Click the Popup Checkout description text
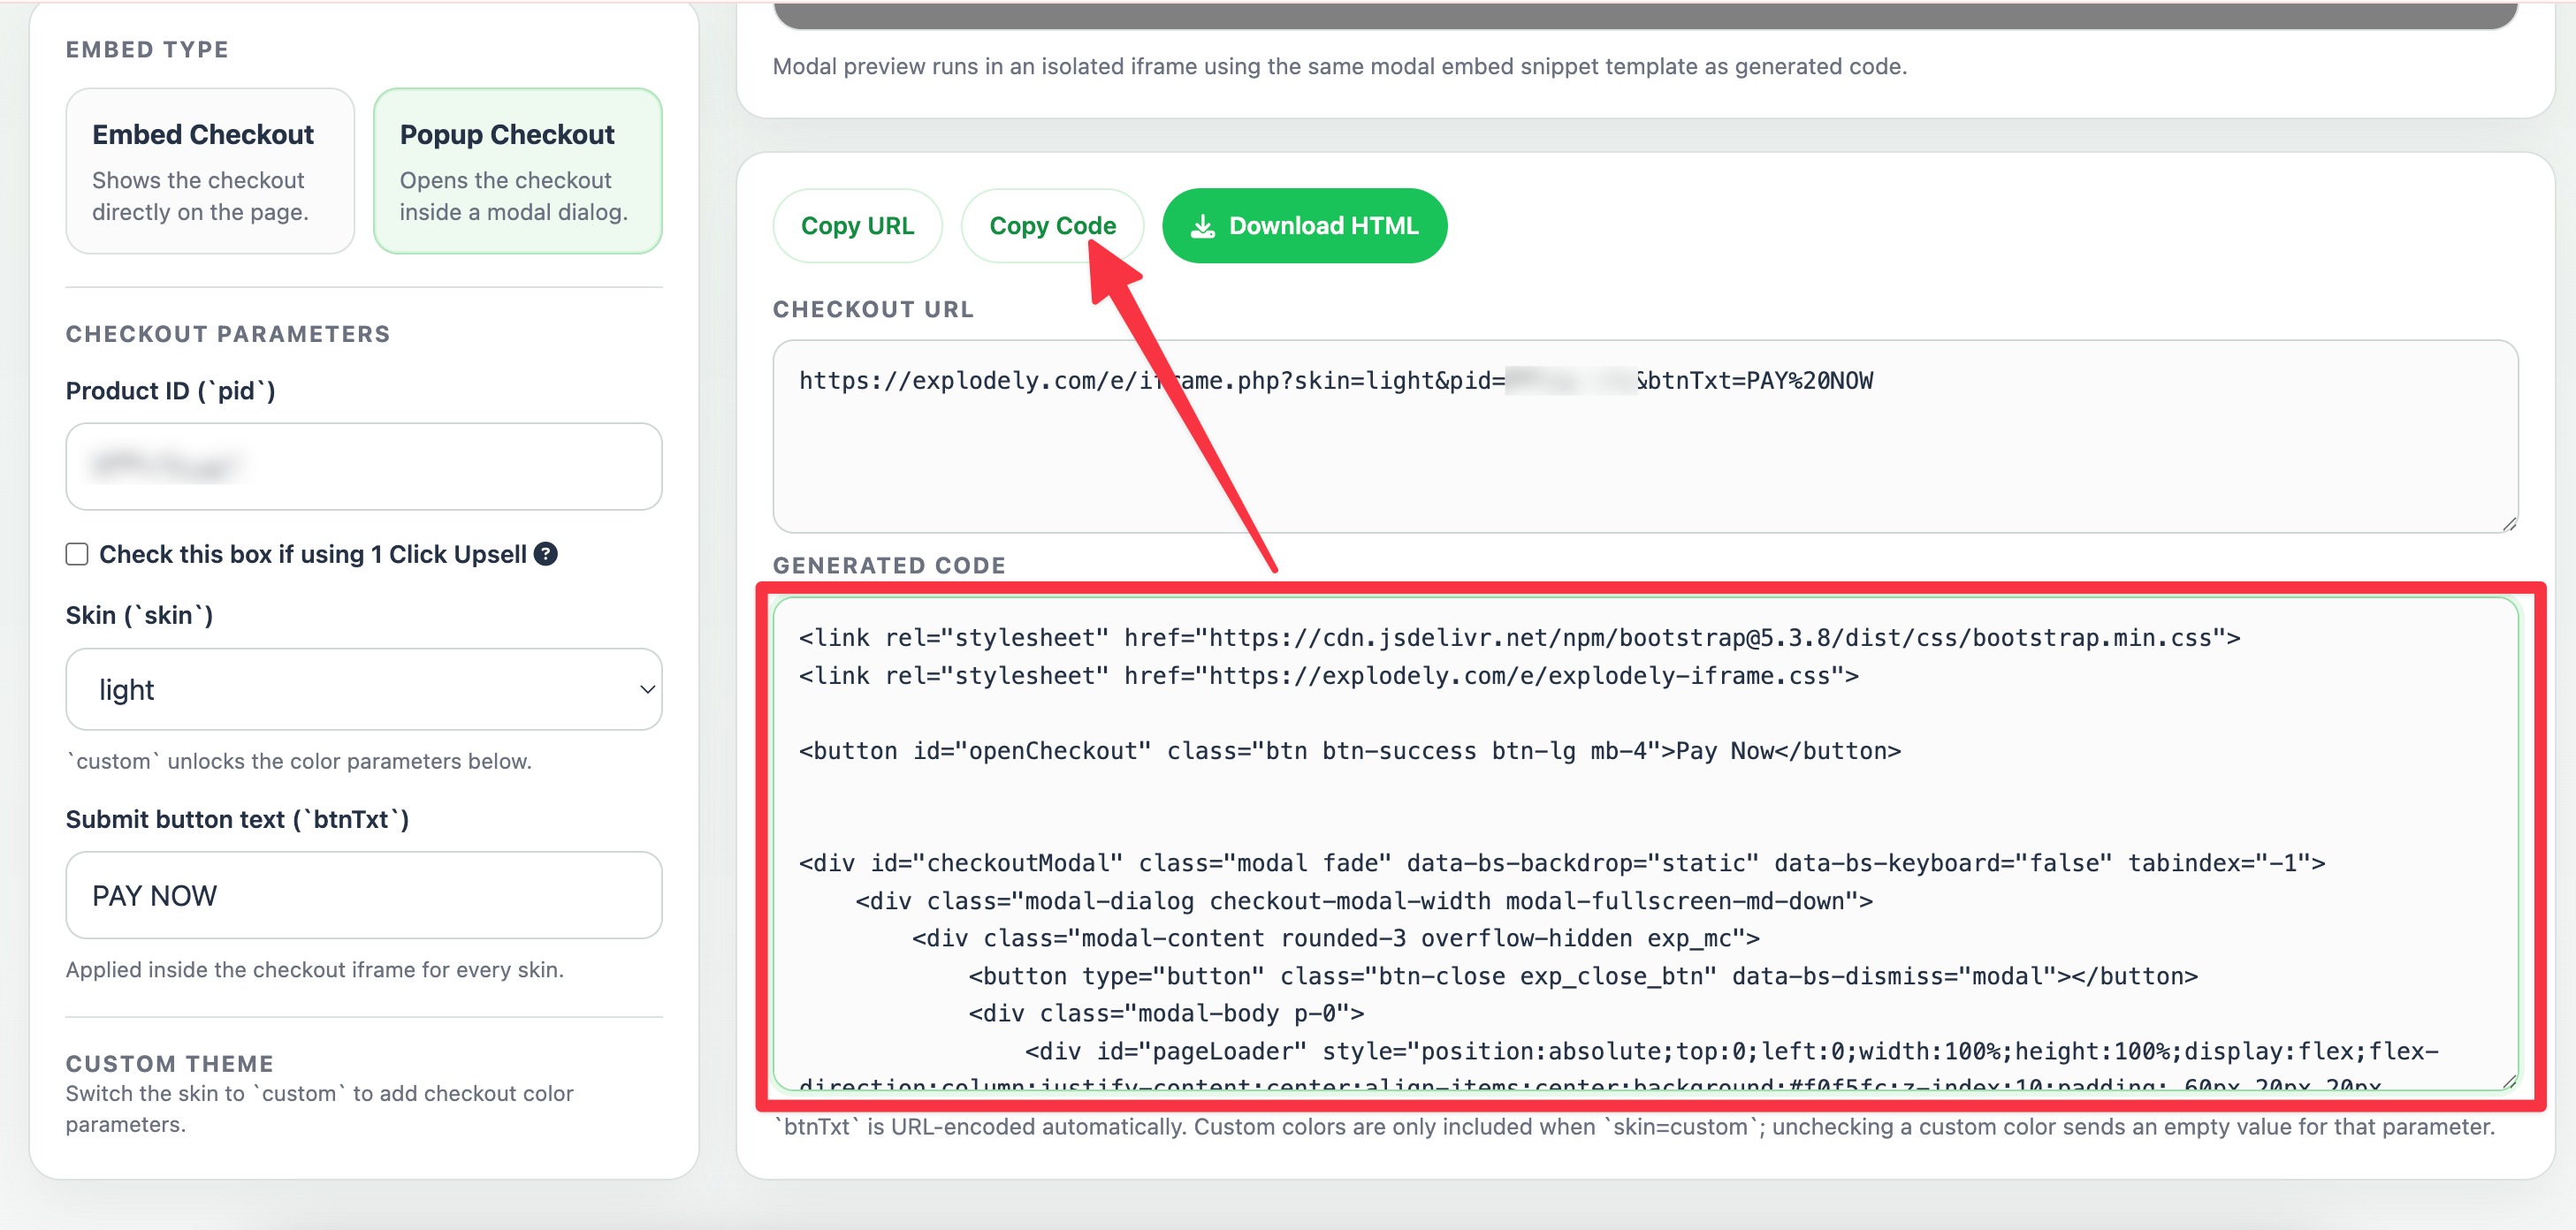Screen dimensions: 2576x1230 tap(513, 196)
